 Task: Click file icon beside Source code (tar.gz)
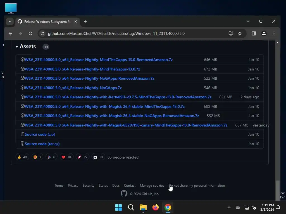click(22, 144)
